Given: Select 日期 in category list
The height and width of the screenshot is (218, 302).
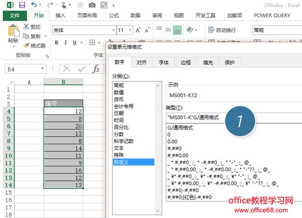Looking at the screenshot, I should 134,113.
